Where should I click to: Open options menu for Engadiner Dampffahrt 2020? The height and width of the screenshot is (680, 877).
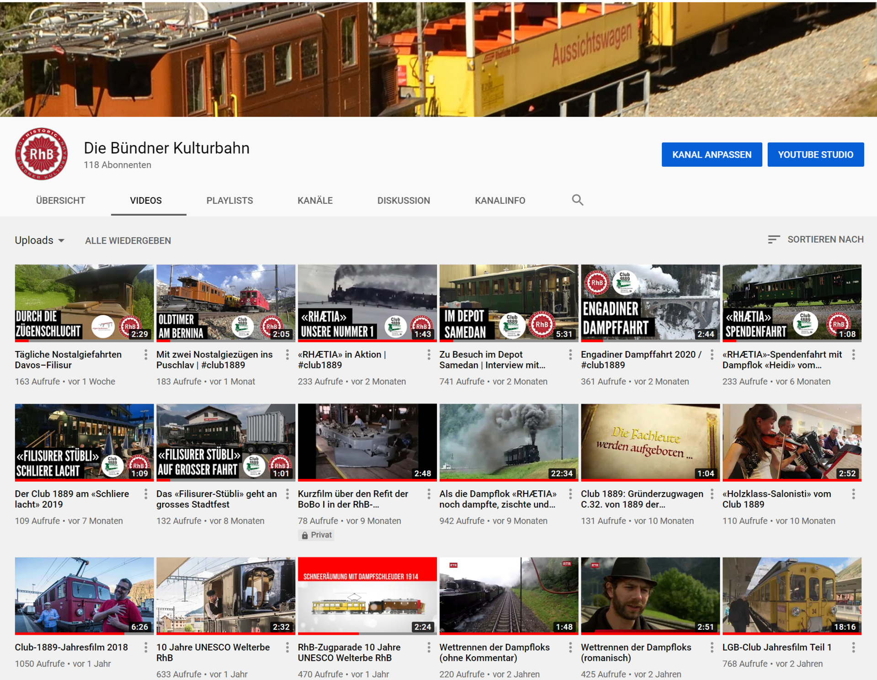coord(712,355)
